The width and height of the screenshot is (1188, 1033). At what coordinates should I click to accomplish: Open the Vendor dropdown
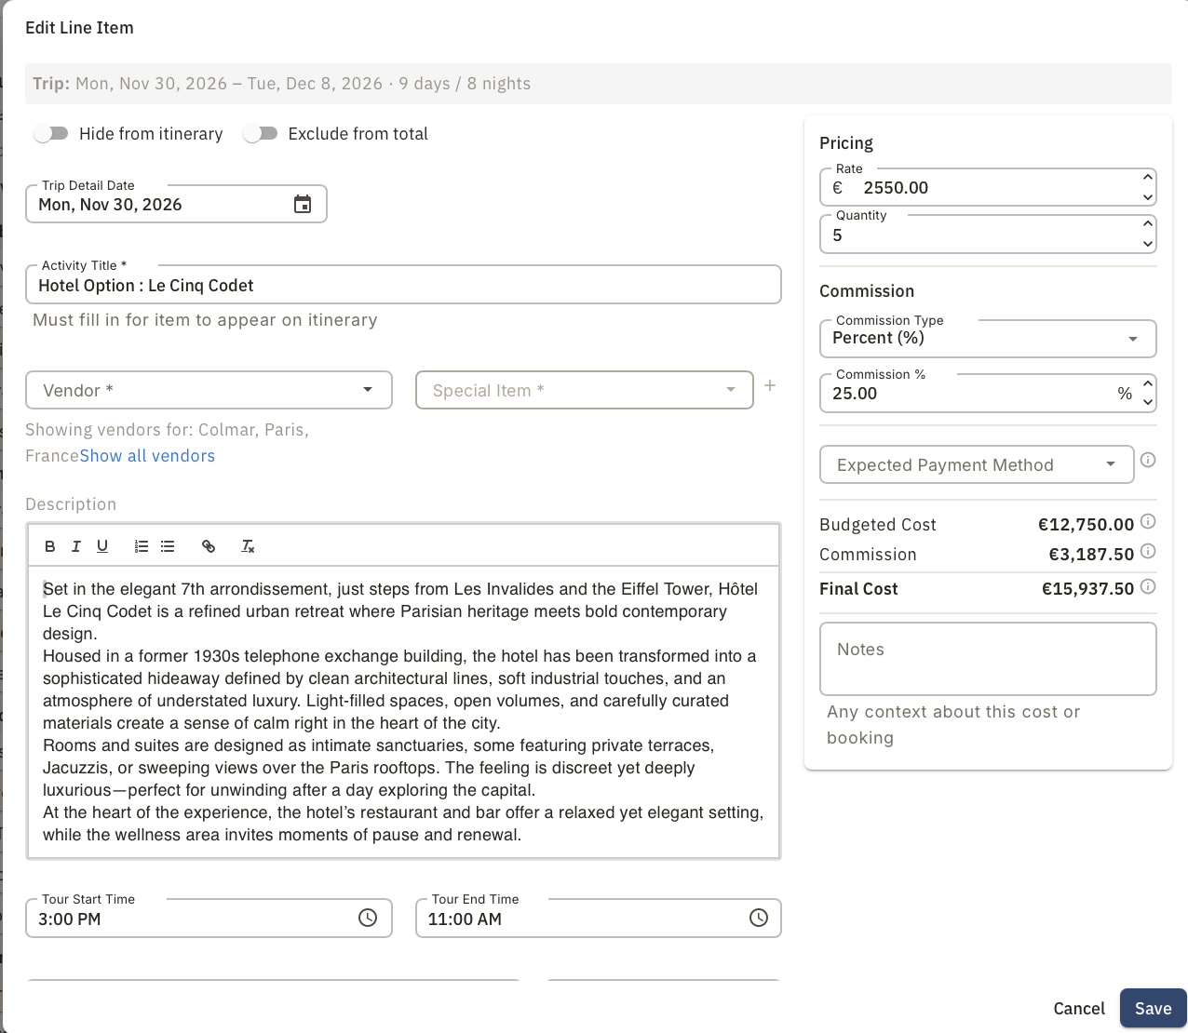209,390
